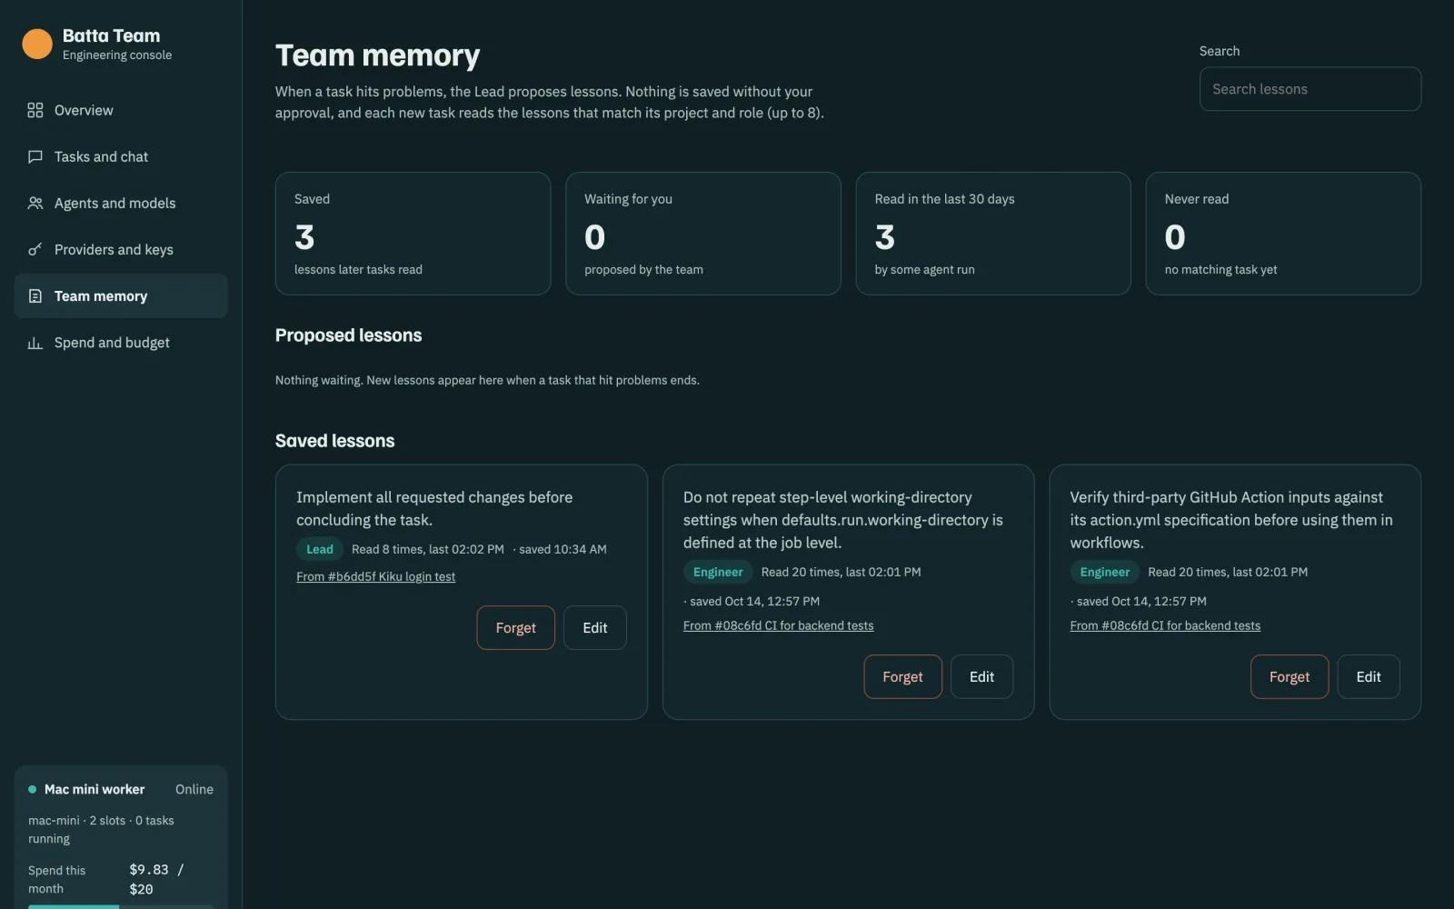Click the monthly spend progress bar

coord(121,906)
